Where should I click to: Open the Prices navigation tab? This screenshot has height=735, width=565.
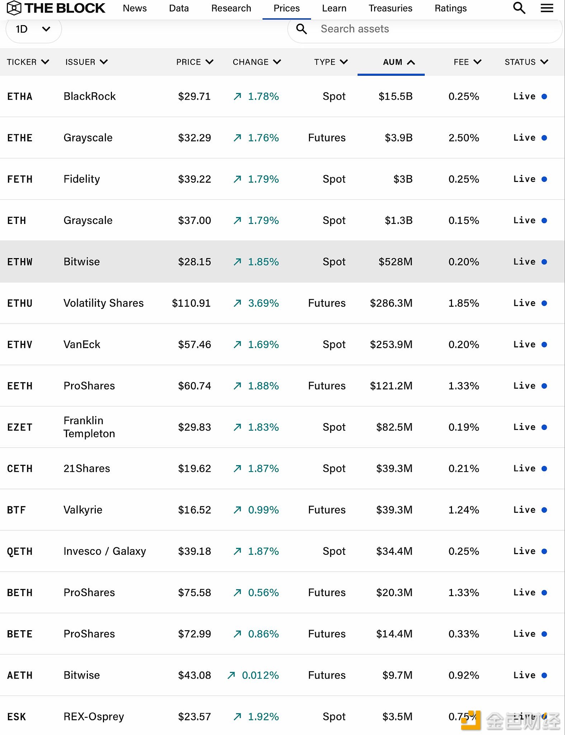point(286,8)
